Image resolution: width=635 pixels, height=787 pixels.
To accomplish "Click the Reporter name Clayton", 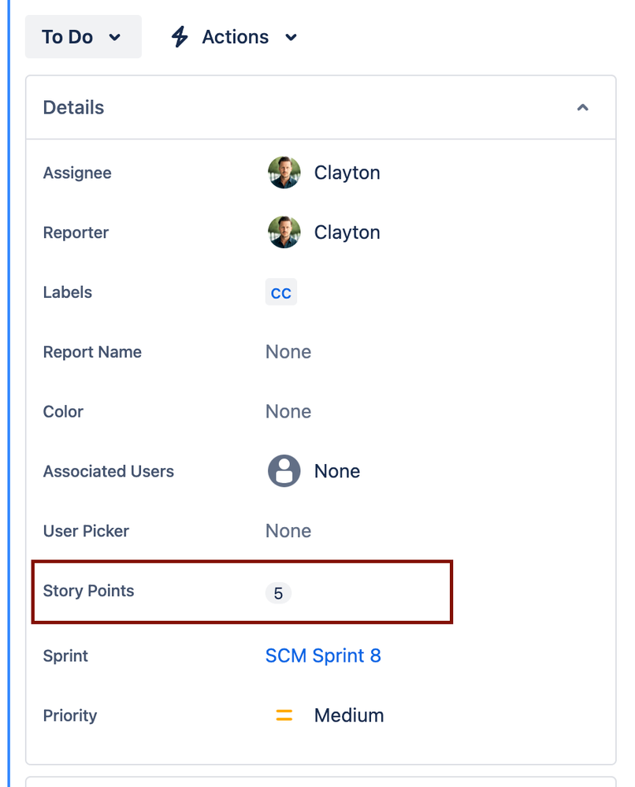I will [347, 232].
